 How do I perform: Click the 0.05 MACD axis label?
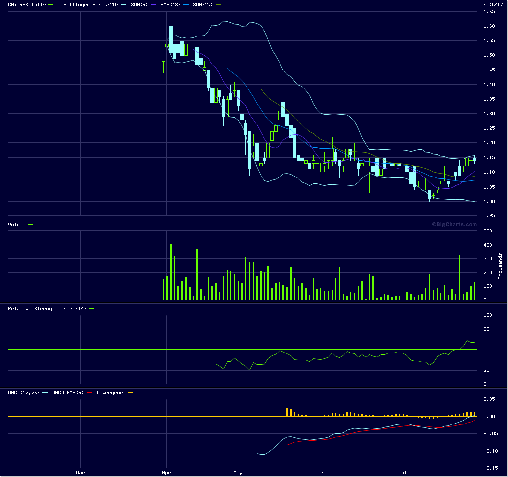click(489, 399)
